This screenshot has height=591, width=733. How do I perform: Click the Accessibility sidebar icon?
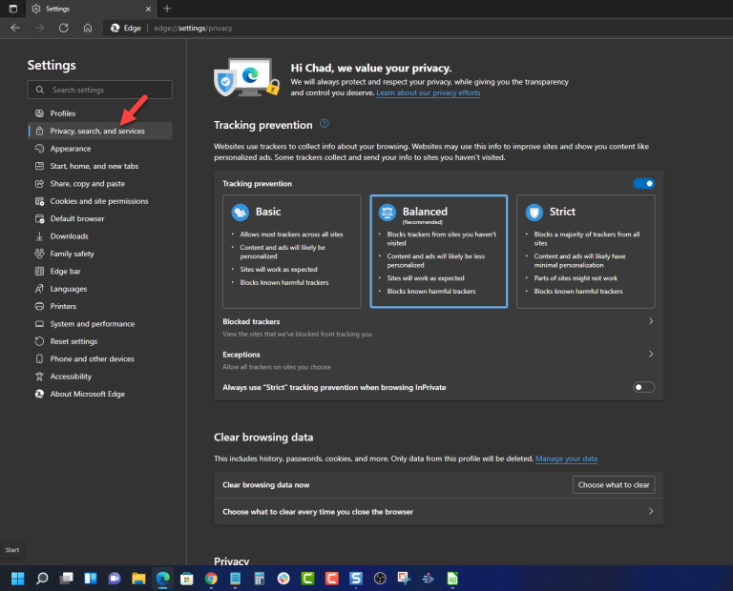click(40, 377)
